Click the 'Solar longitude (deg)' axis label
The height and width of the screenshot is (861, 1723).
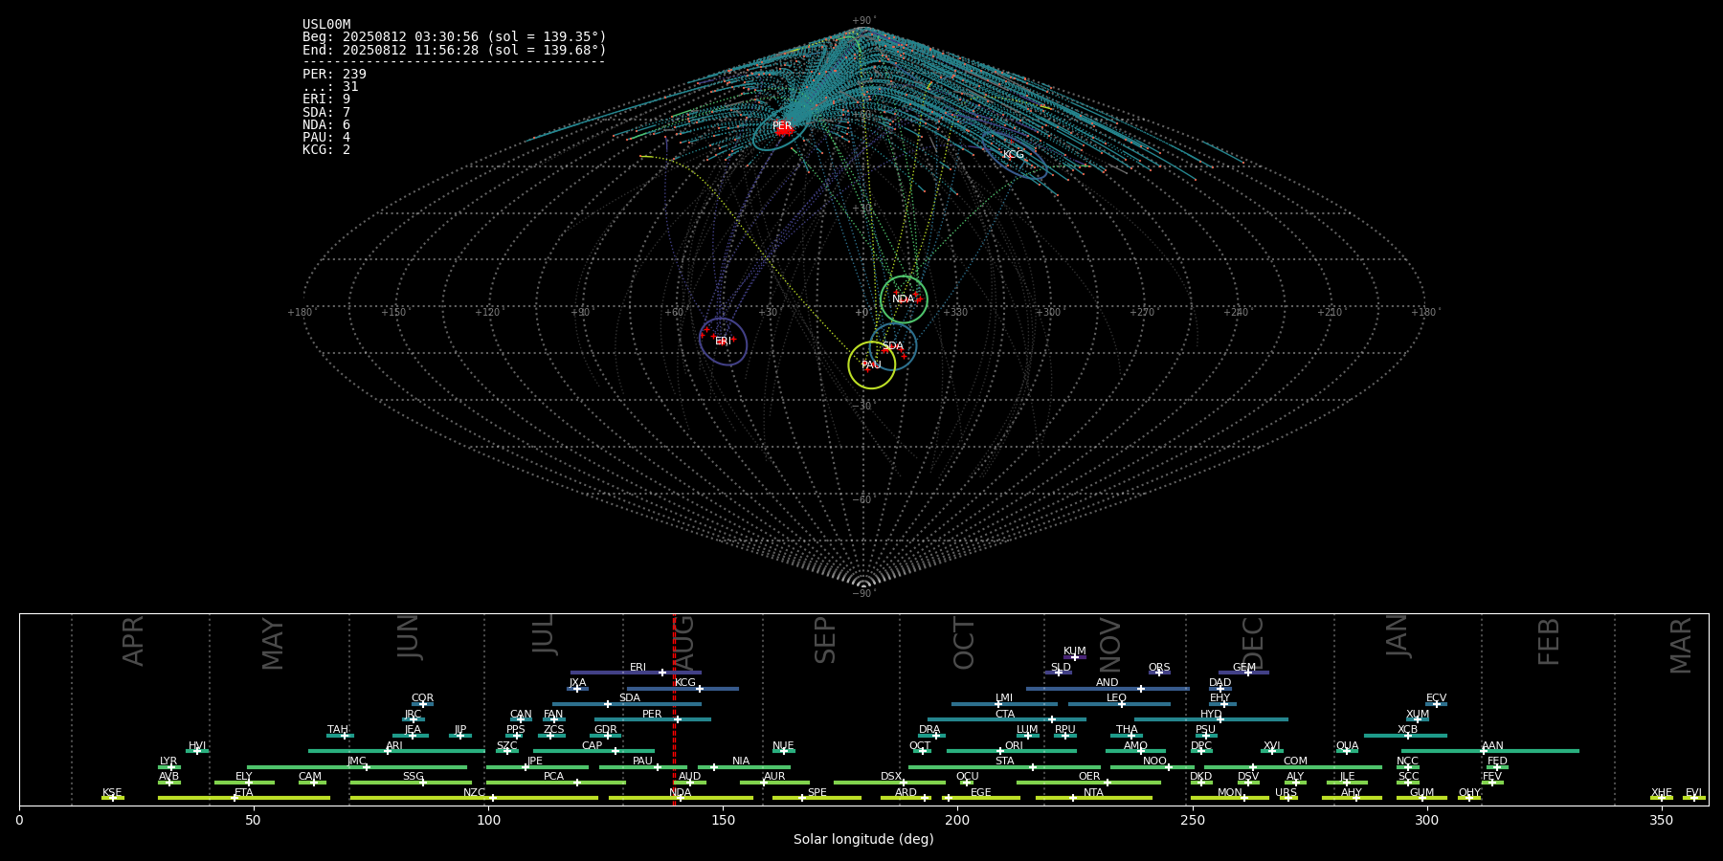tap(863, 840)
